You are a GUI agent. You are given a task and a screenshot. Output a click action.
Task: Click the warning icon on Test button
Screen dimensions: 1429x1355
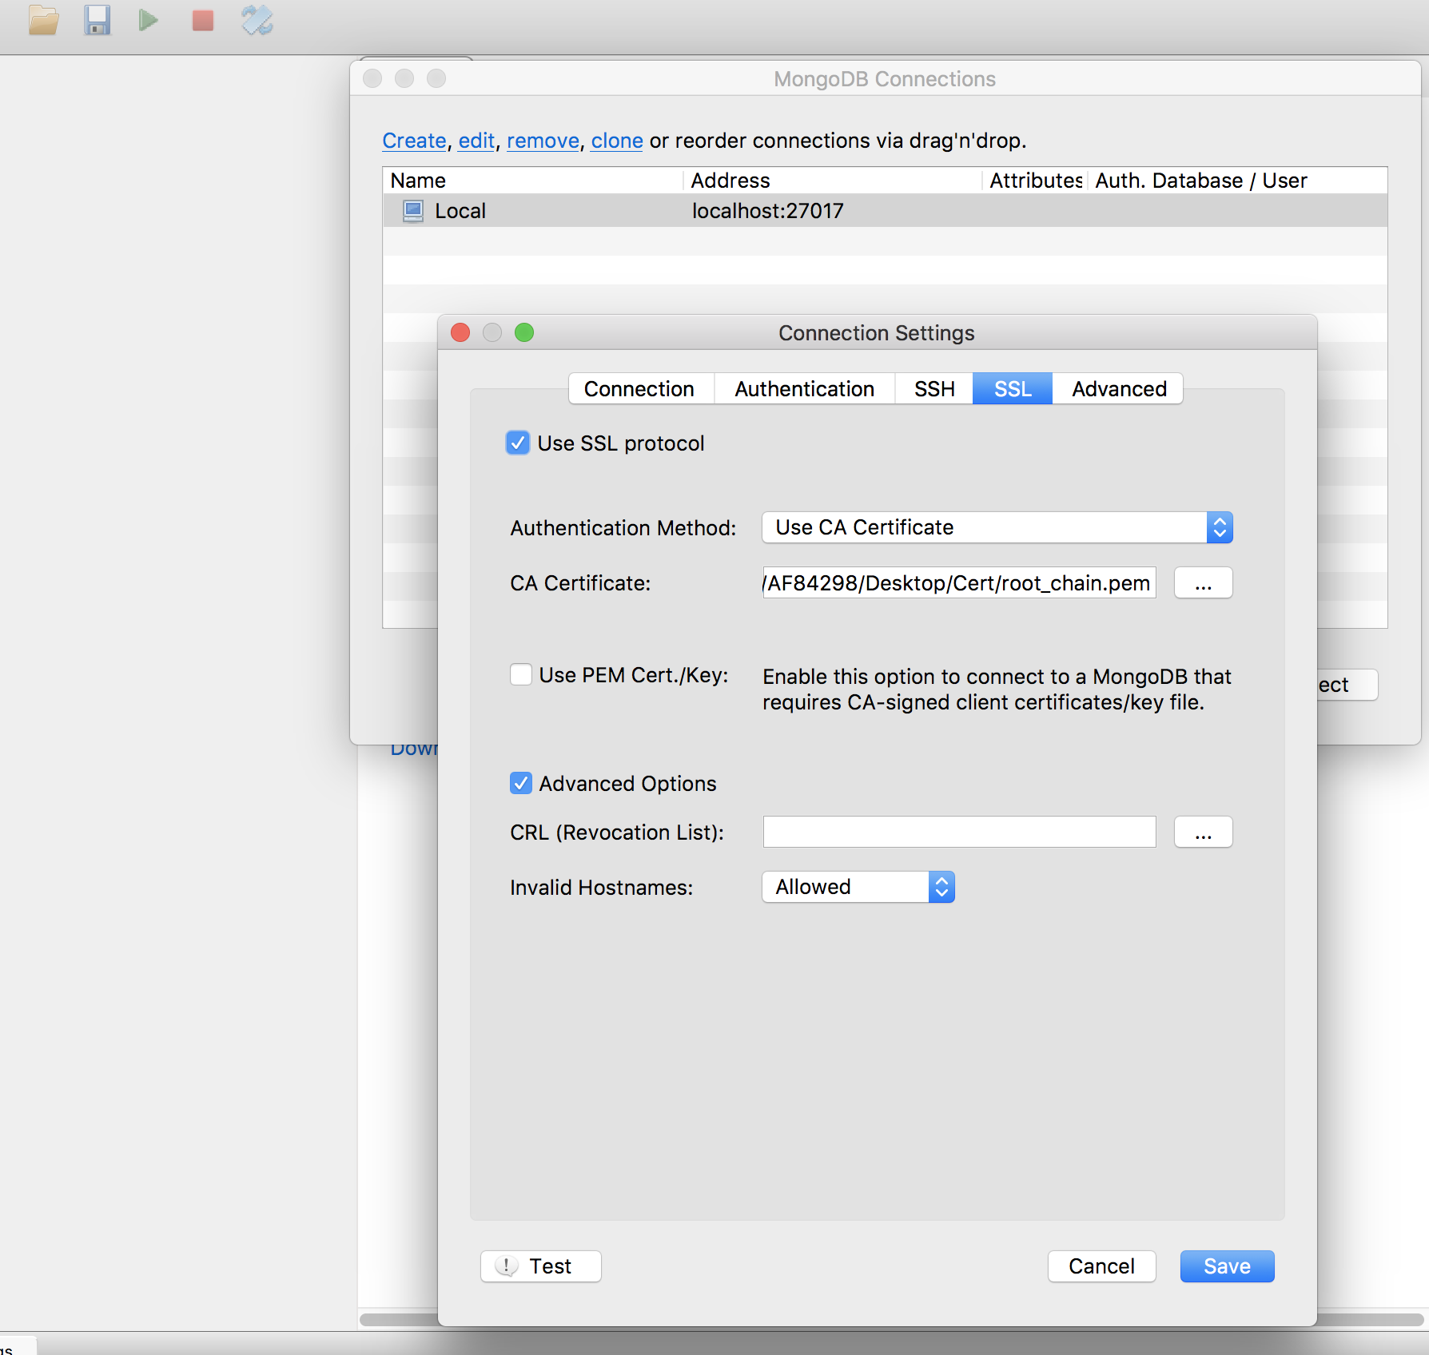[x=507, y=1266]
